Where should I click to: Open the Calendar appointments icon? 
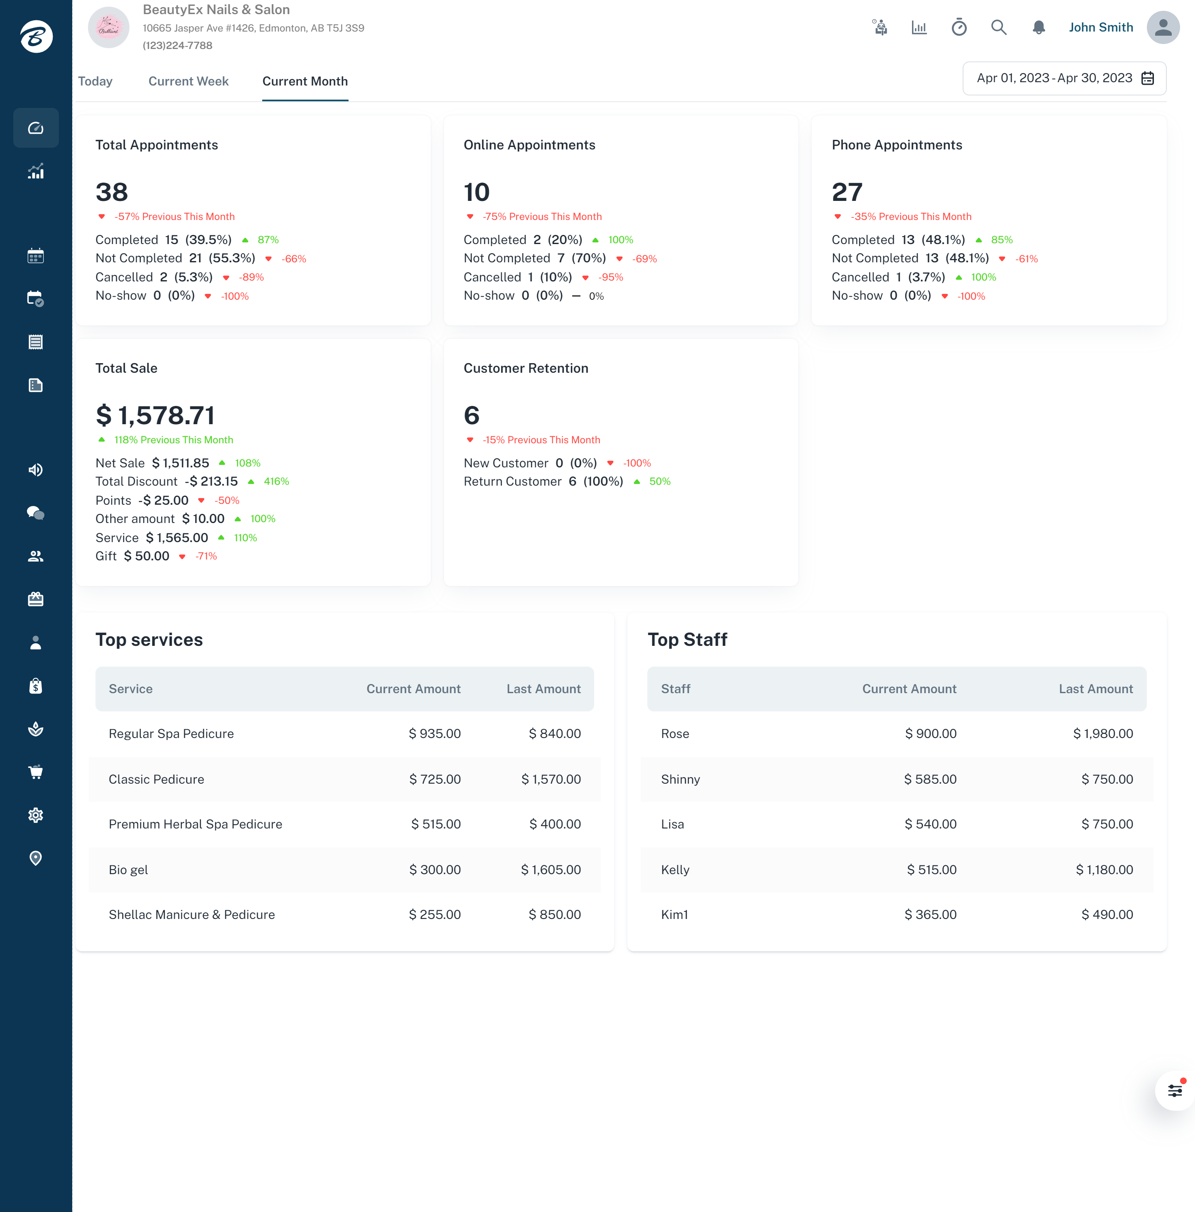tap(36, 255)
